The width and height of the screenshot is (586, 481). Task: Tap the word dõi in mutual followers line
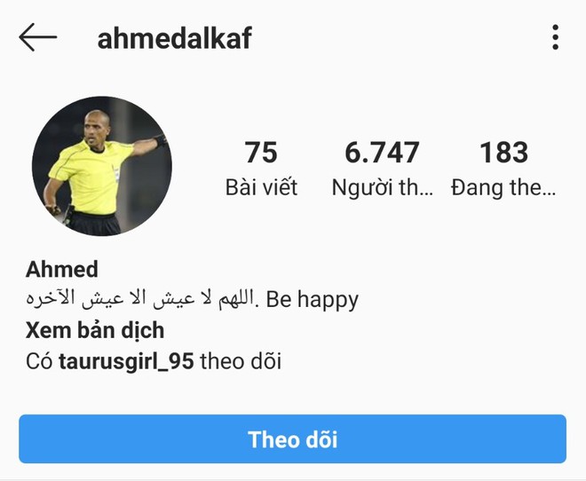[266, 361]
